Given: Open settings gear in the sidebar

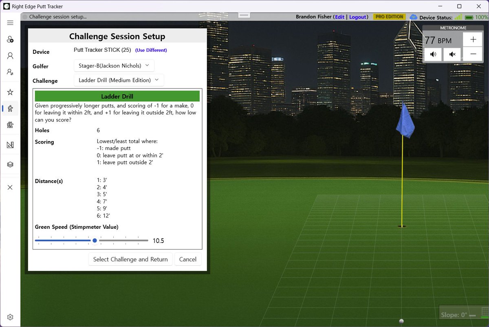Looking at the screenshot, I should 10,317.
